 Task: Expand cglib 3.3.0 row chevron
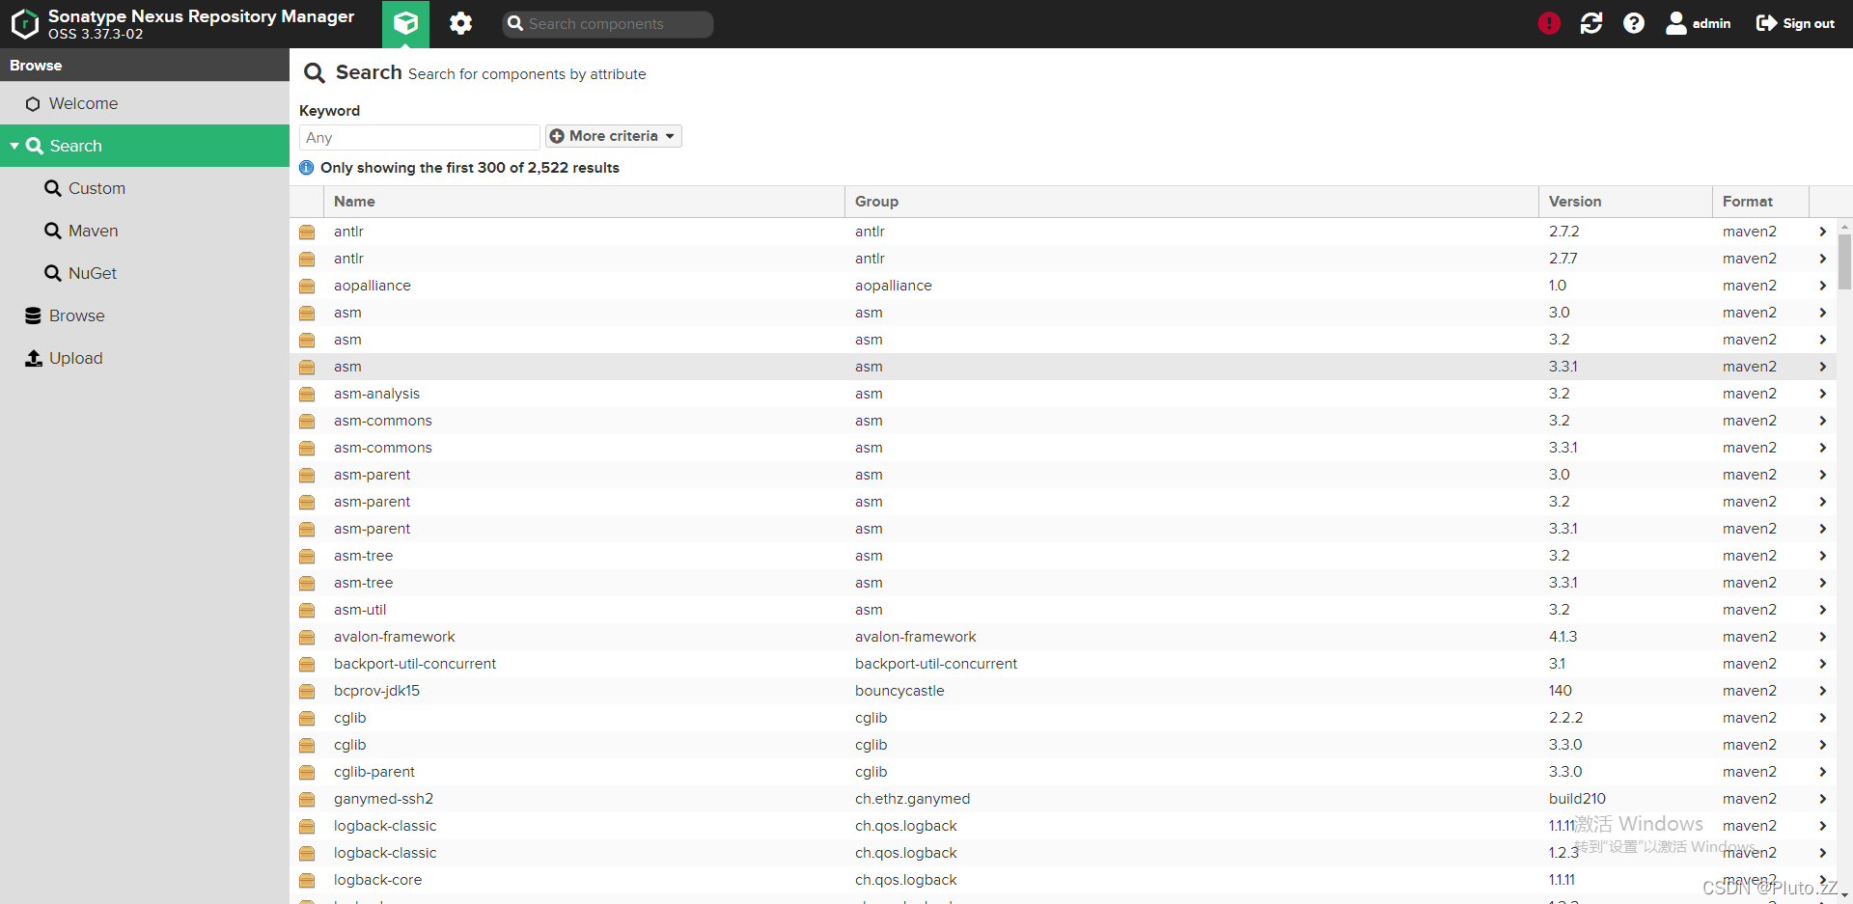[1822, 745]
